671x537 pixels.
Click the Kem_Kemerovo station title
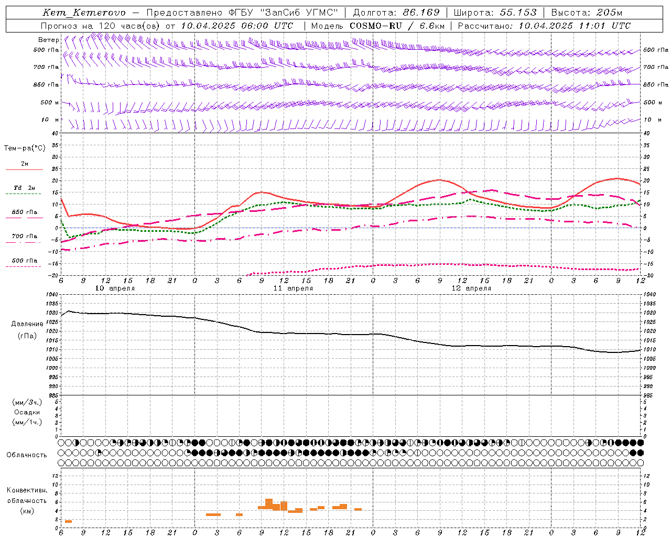pyautogui.click(x=84, y=13)
